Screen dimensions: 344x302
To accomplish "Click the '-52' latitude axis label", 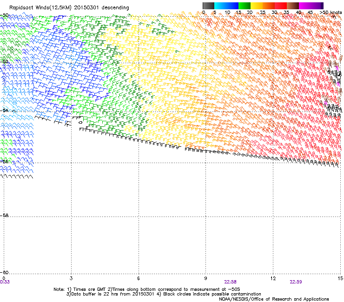I will pos(4,62).
